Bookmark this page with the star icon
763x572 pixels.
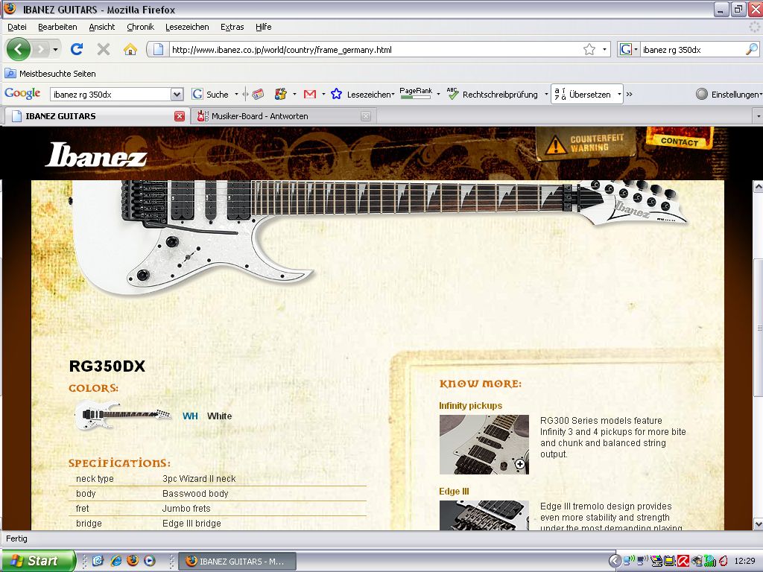[589, 49]
